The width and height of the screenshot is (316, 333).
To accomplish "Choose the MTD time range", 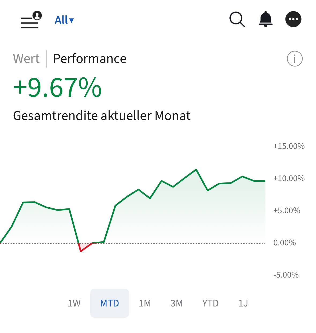I will coord(109,303).
